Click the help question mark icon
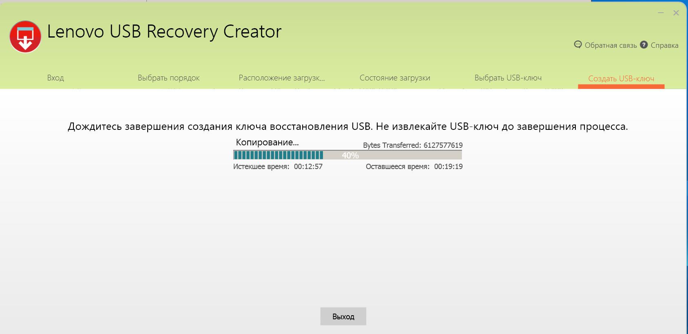The width and height of the screenshot is (688, 334). (644, 45)
